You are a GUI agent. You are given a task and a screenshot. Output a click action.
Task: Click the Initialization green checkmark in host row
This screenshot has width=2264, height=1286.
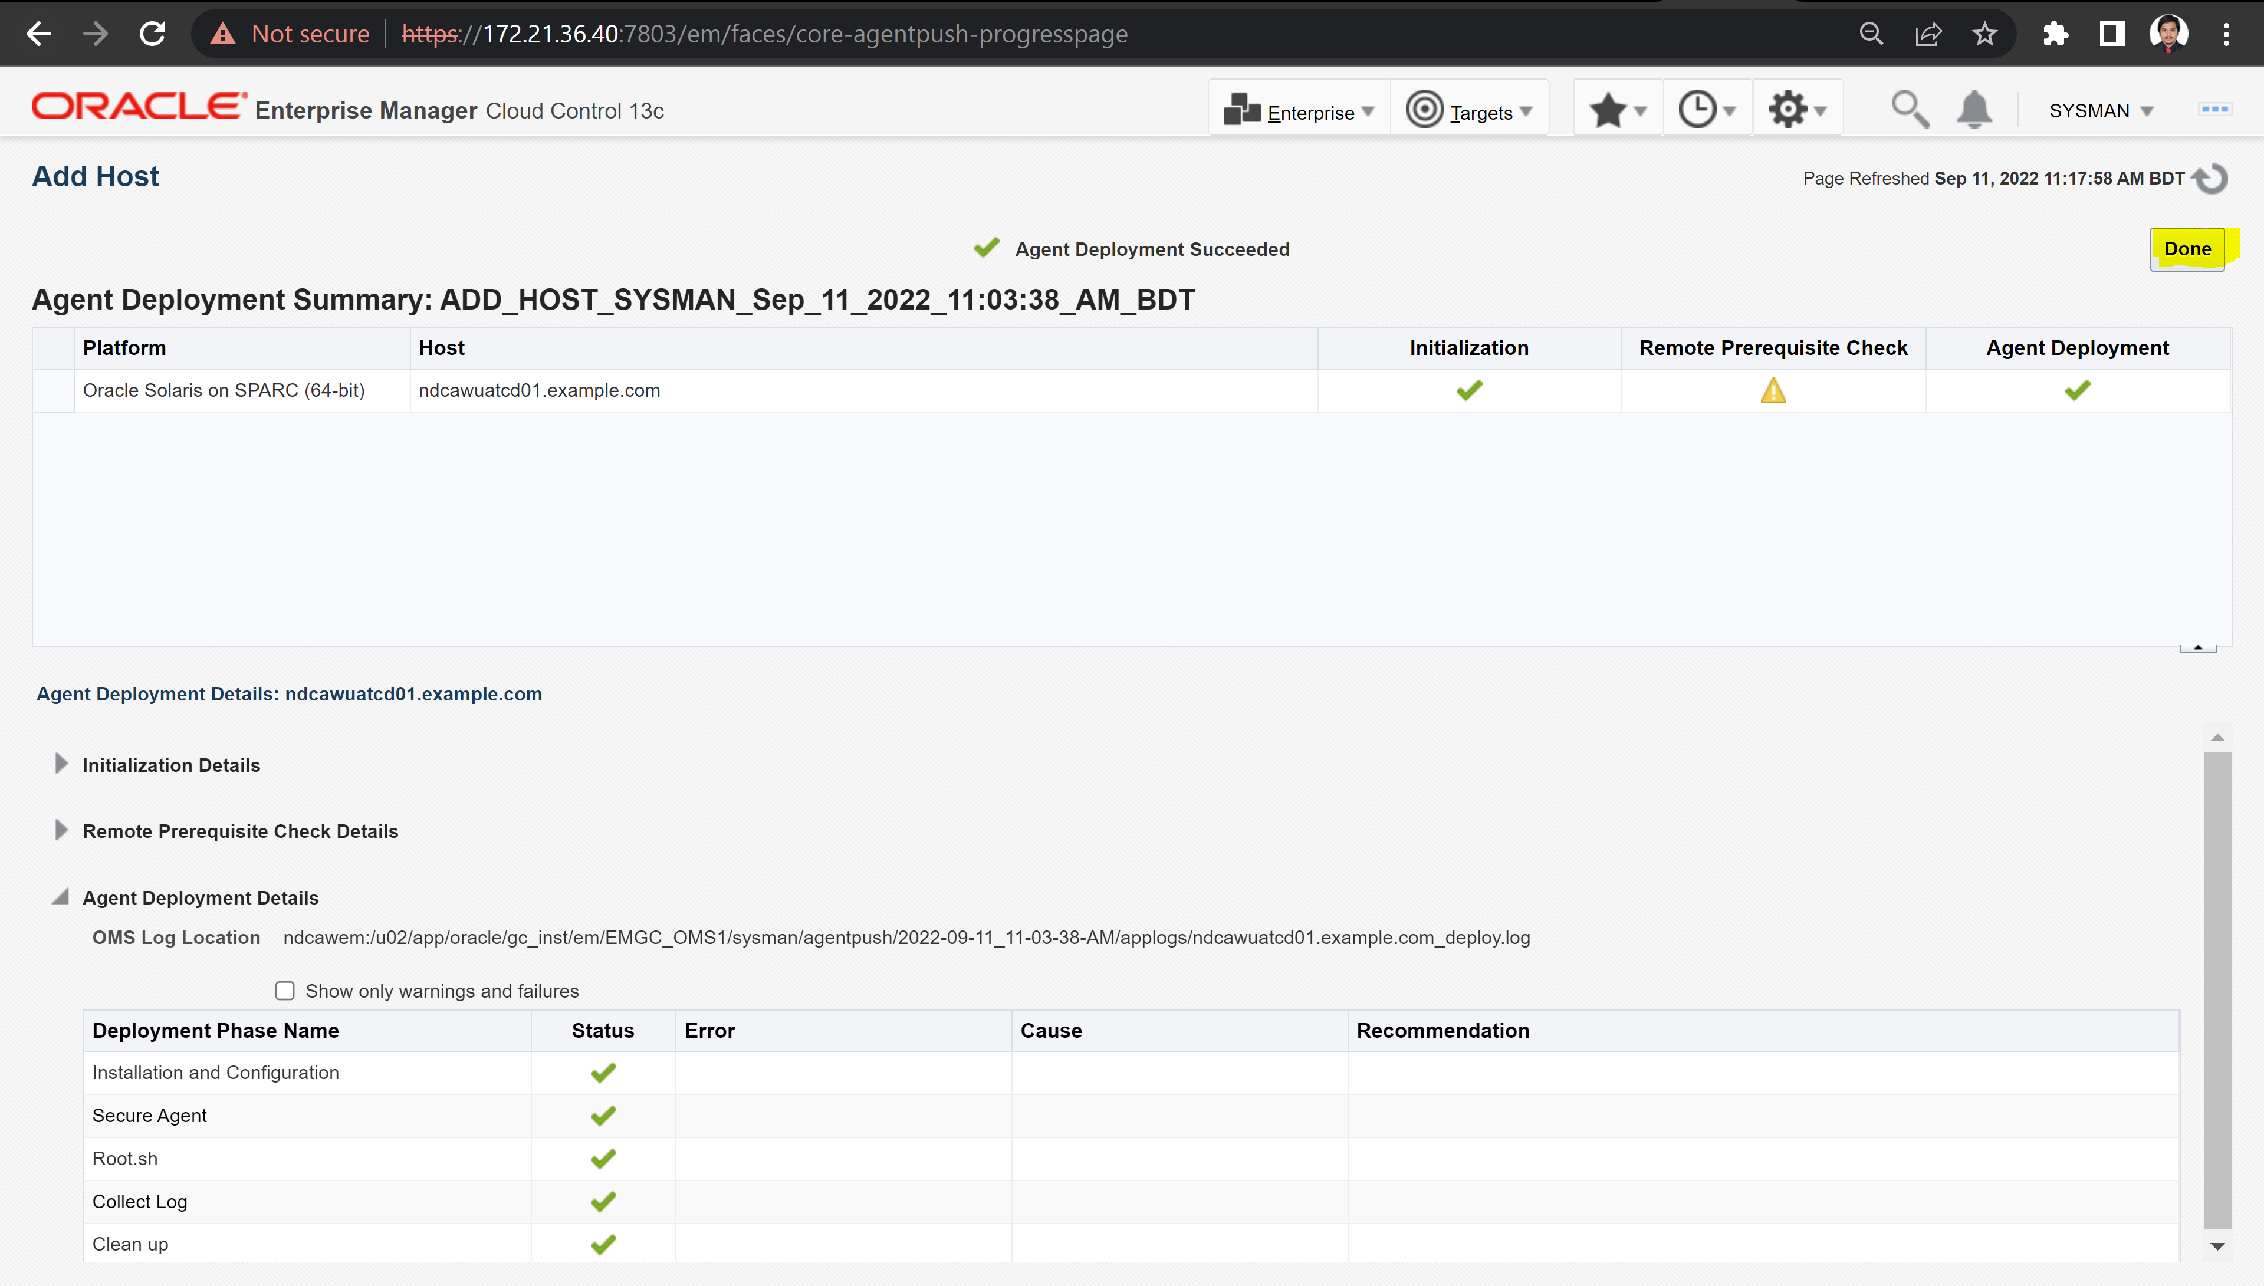pos(1469,390)
